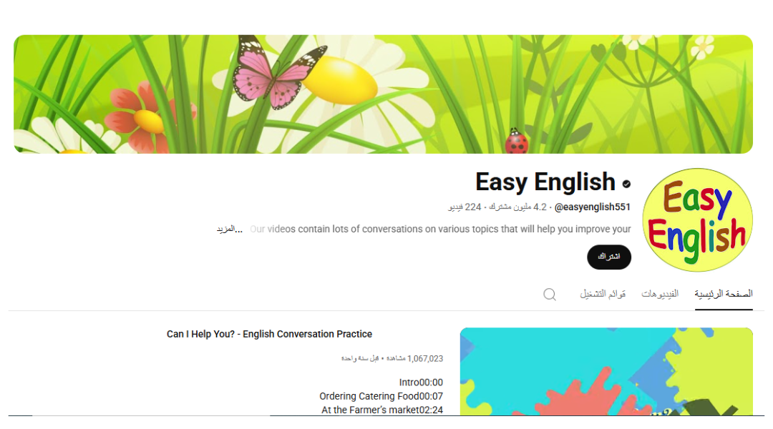The height and width of the screenshot is (429, 773).
Task: Open the الفيديوهات tab
Action: click(x=660, y=294)
